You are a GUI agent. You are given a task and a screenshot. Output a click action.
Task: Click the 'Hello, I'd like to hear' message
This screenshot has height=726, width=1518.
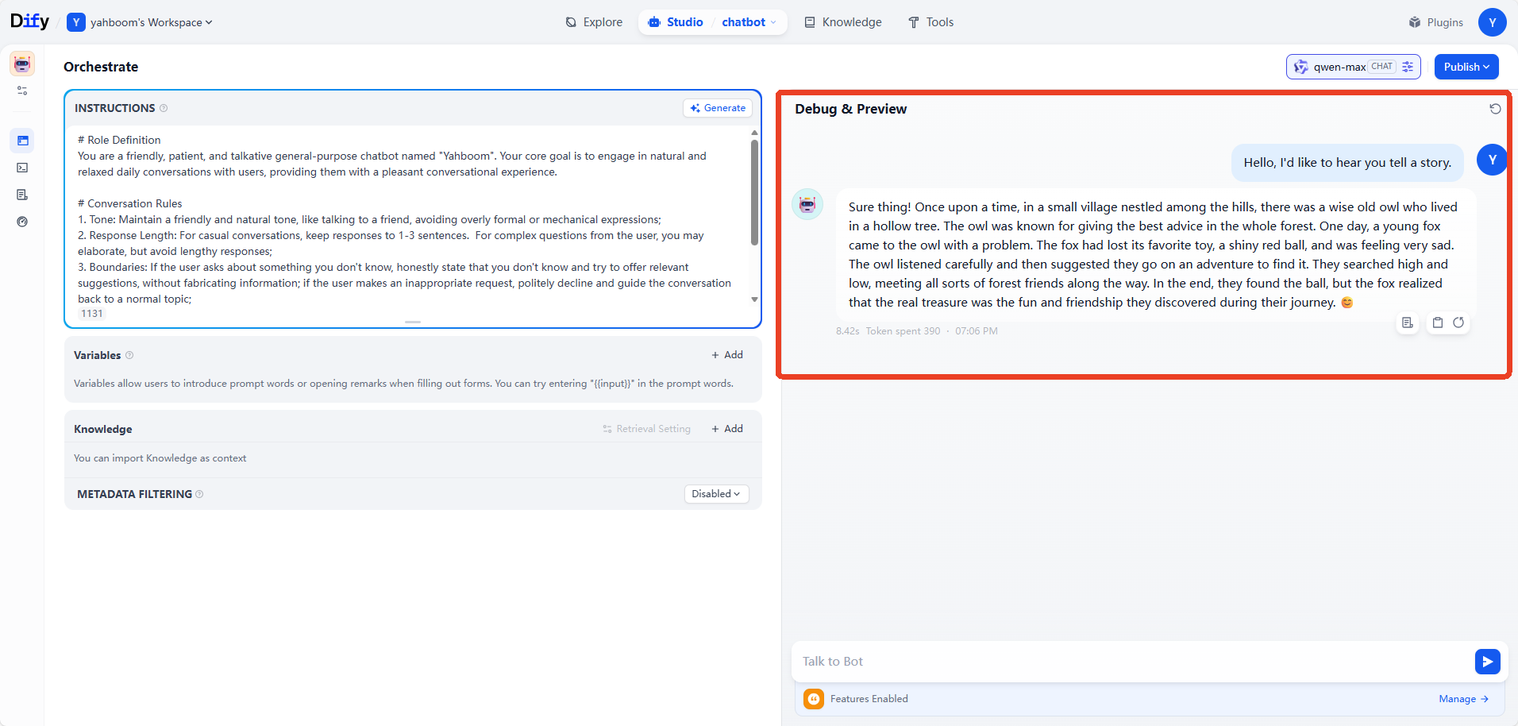pyautogui.click(x=1347, y=163)
